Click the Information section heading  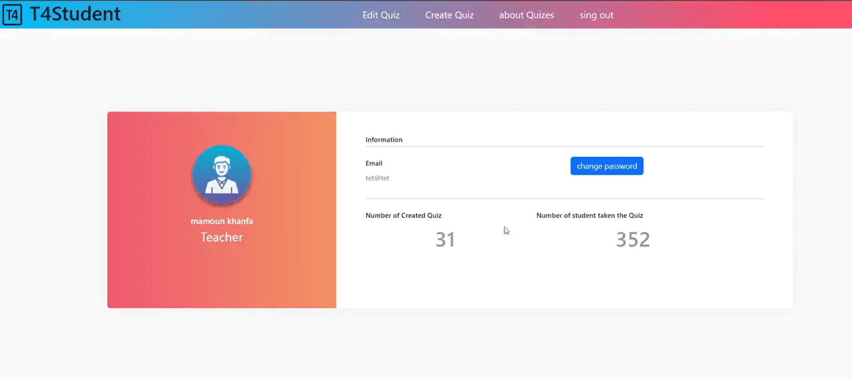pos(384,139)
